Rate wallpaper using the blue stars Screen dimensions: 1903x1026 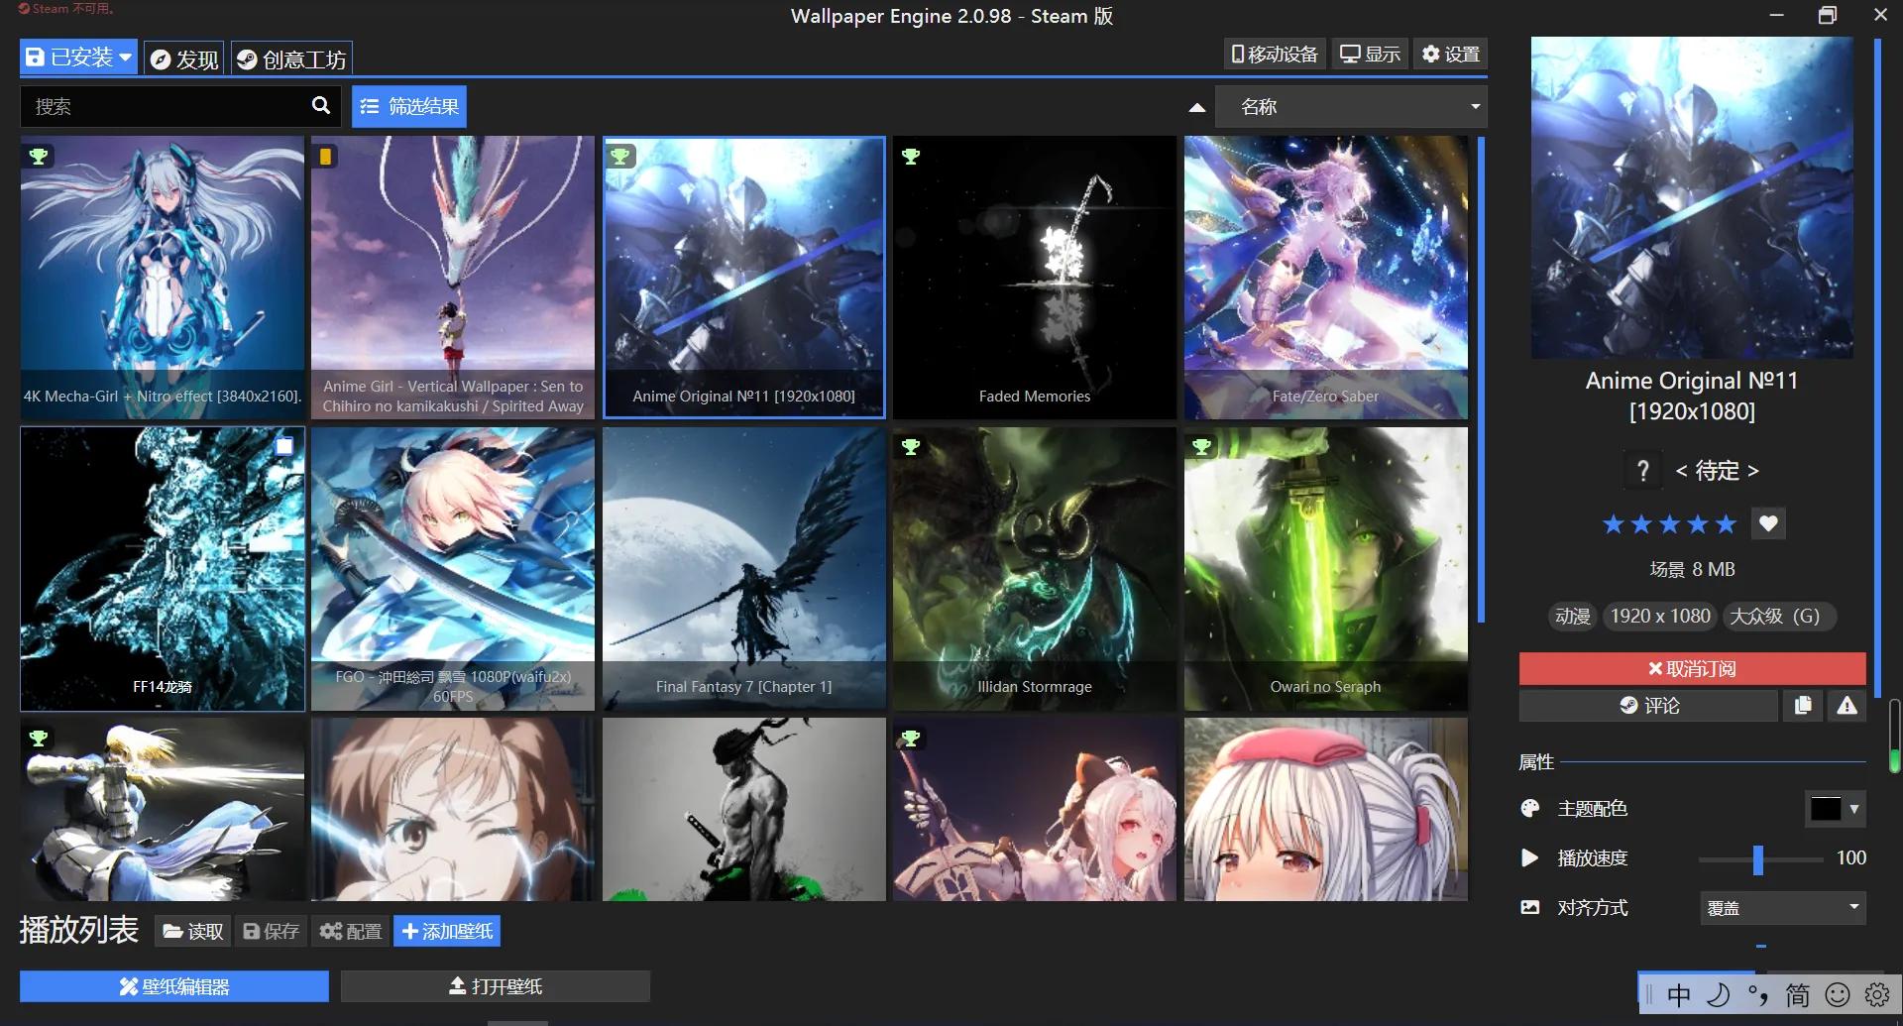(1670, 523)
